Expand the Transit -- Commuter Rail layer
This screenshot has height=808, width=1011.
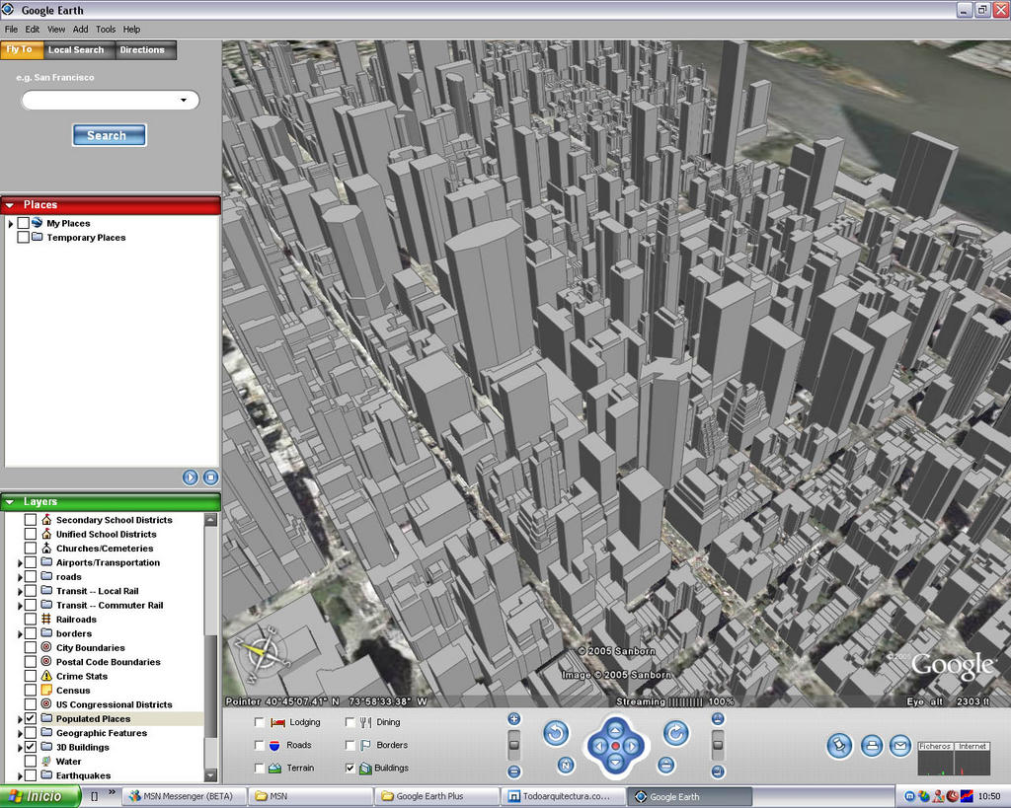(20, 606)
